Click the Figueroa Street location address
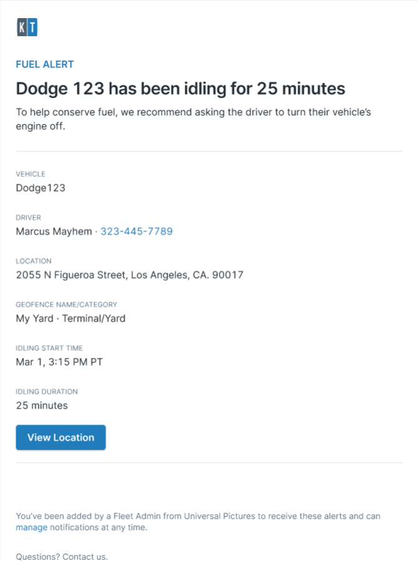418x561 pixels. click(x=130, y=275)
